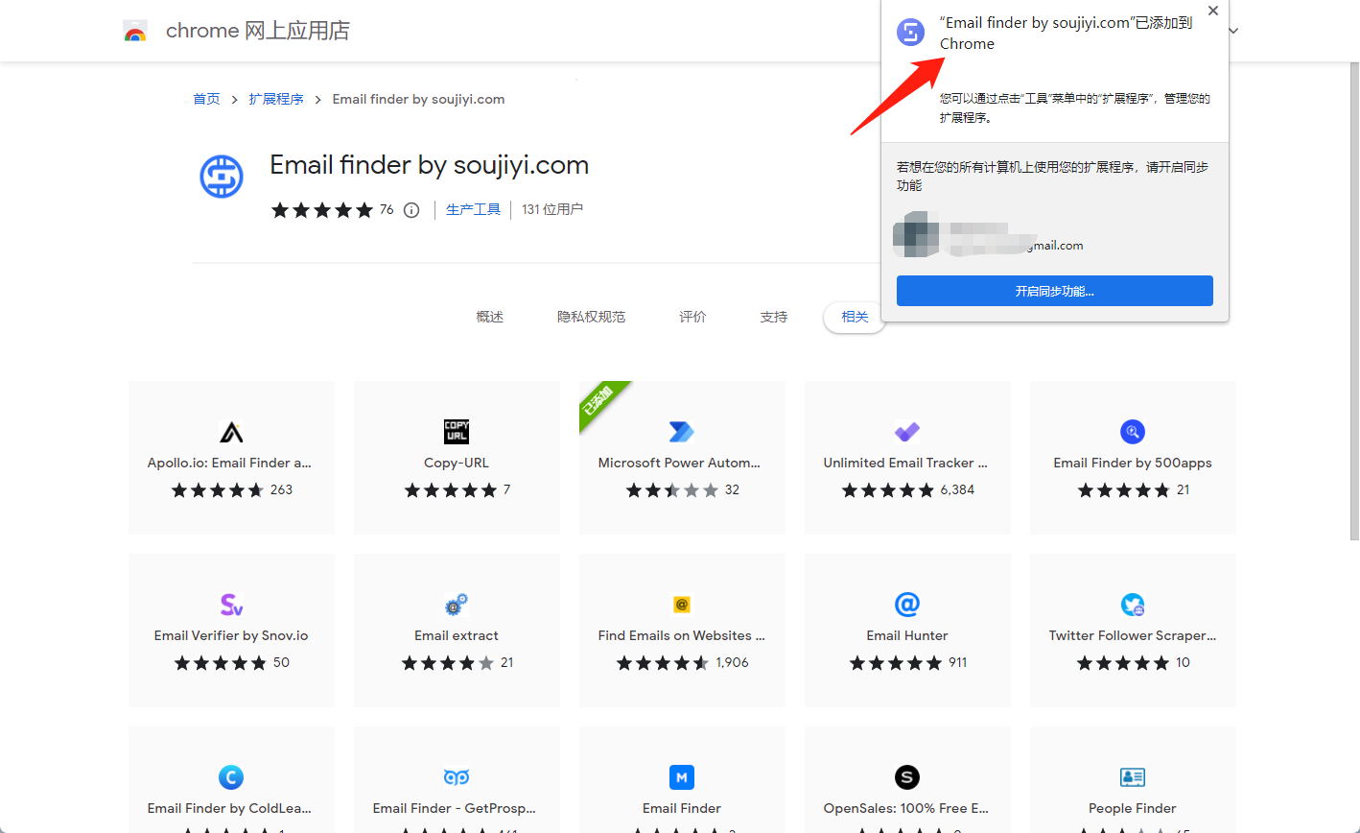Open the Unlimited Email Tracker extension icon
Image resolution: width=1360 pixels, height=833 pixels.
pyautogui.click(x=907, y=432)
